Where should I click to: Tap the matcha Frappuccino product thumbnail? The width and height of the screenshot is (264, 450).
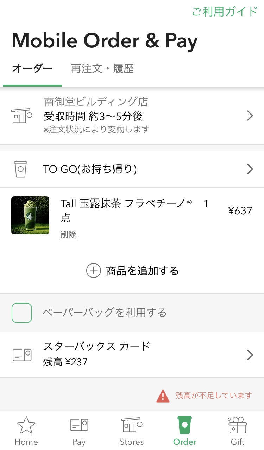[30, 215]
